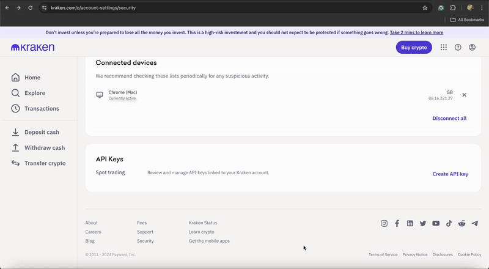This screenshot has height=269, width=489.
Task: Open Kraken's Instagram page
Action: click(x=384, y=223)
